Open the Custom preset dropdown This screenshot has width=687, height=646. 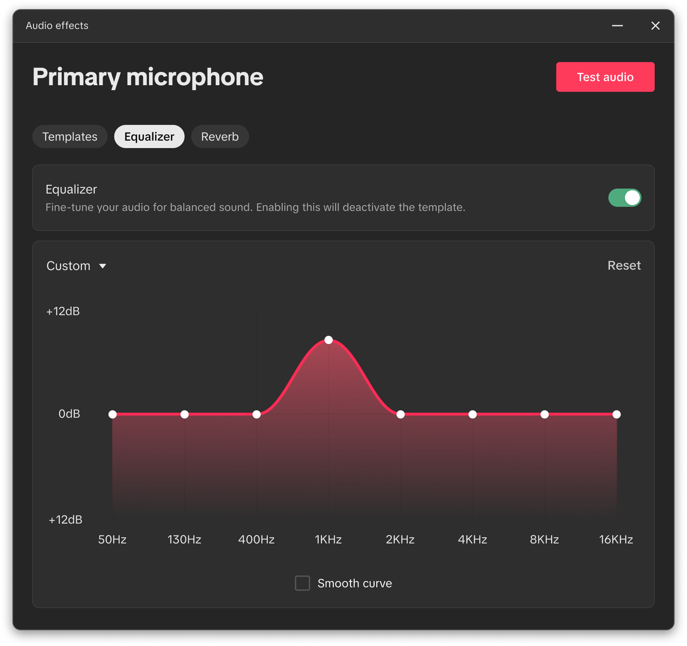pos(69,266)
